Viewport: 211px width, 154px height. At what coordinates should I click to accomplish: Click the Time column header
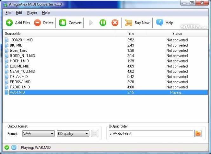click(x=130, y=34)
